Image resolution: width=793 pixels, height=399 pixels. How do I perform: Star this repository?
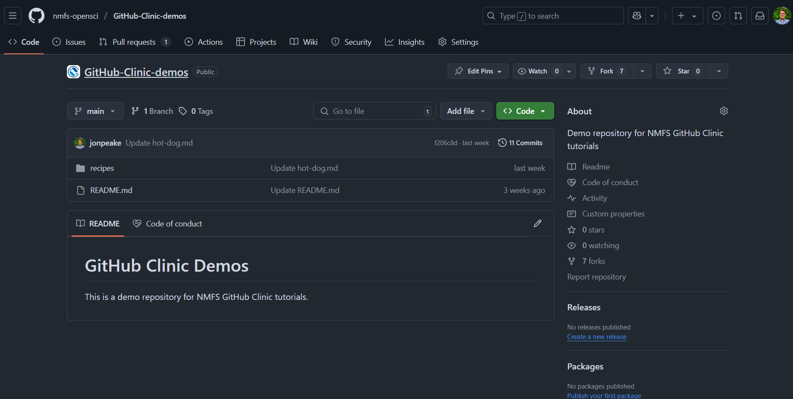683,71
